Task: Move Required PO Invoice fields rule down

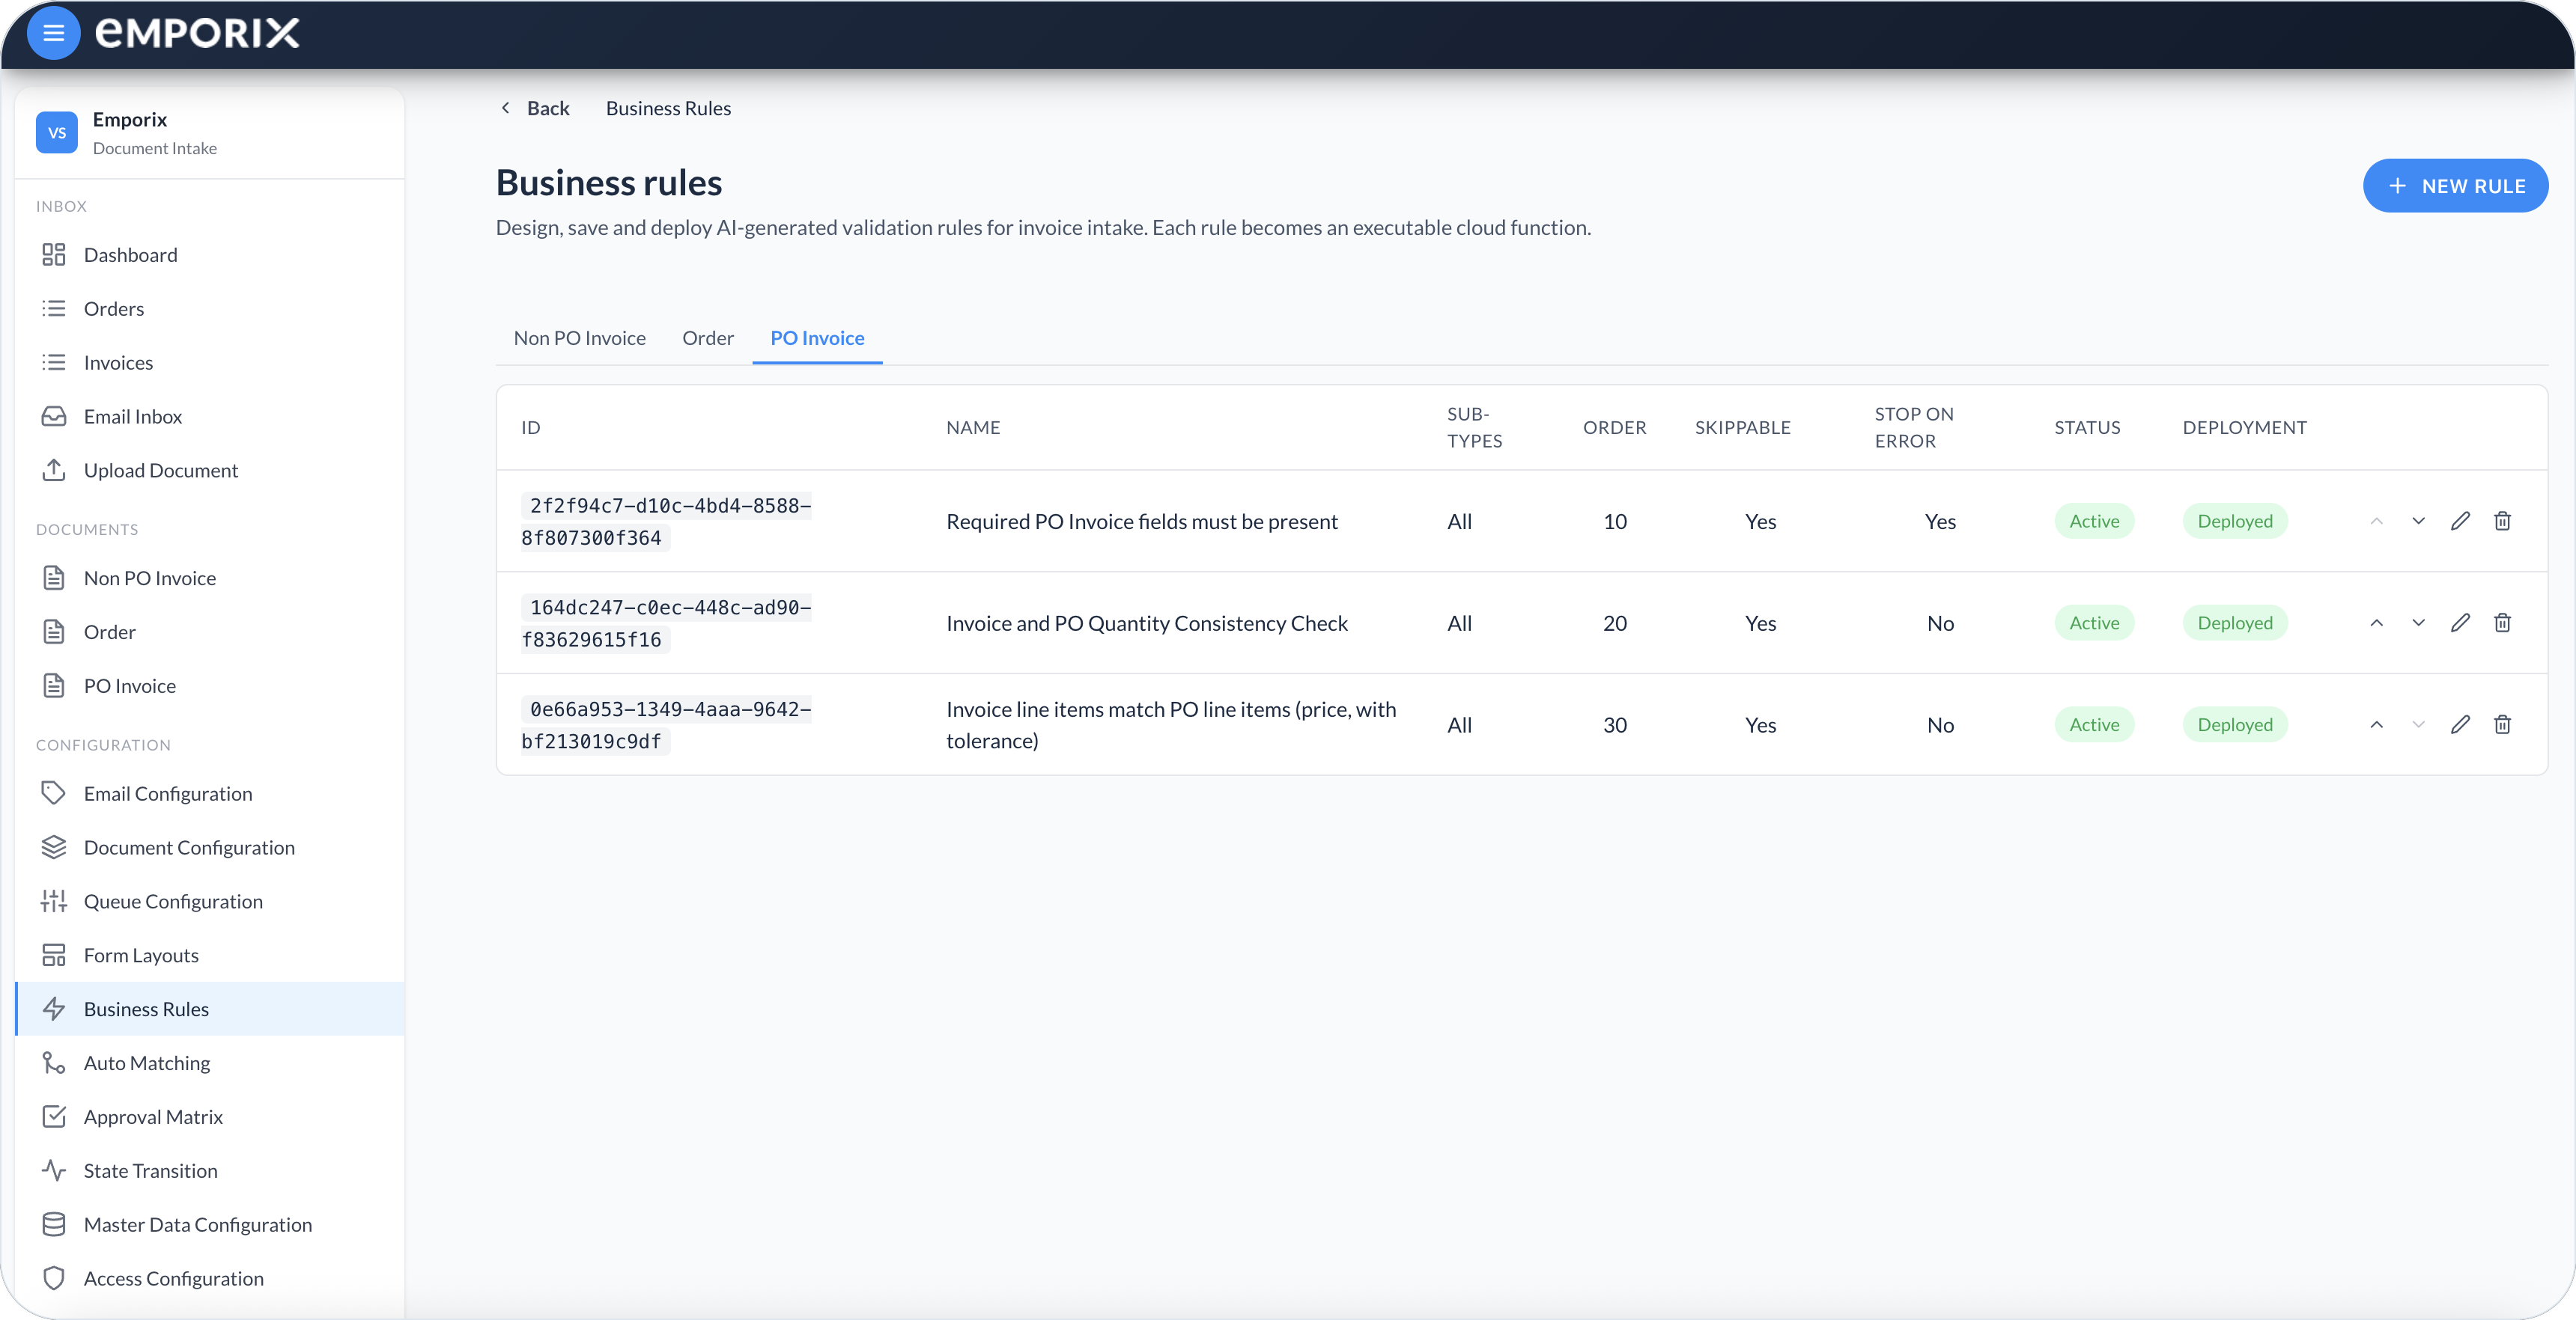Action: [2418, 521]
